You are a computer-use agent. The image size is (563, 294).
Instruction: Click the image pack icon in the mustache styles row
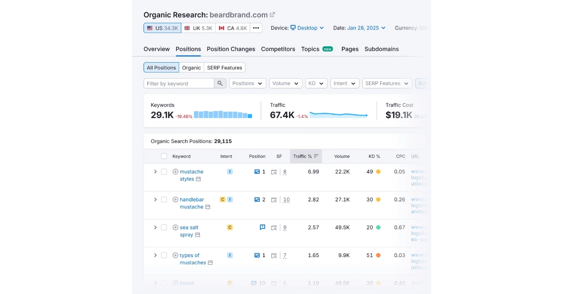click(x=257, y=172)
